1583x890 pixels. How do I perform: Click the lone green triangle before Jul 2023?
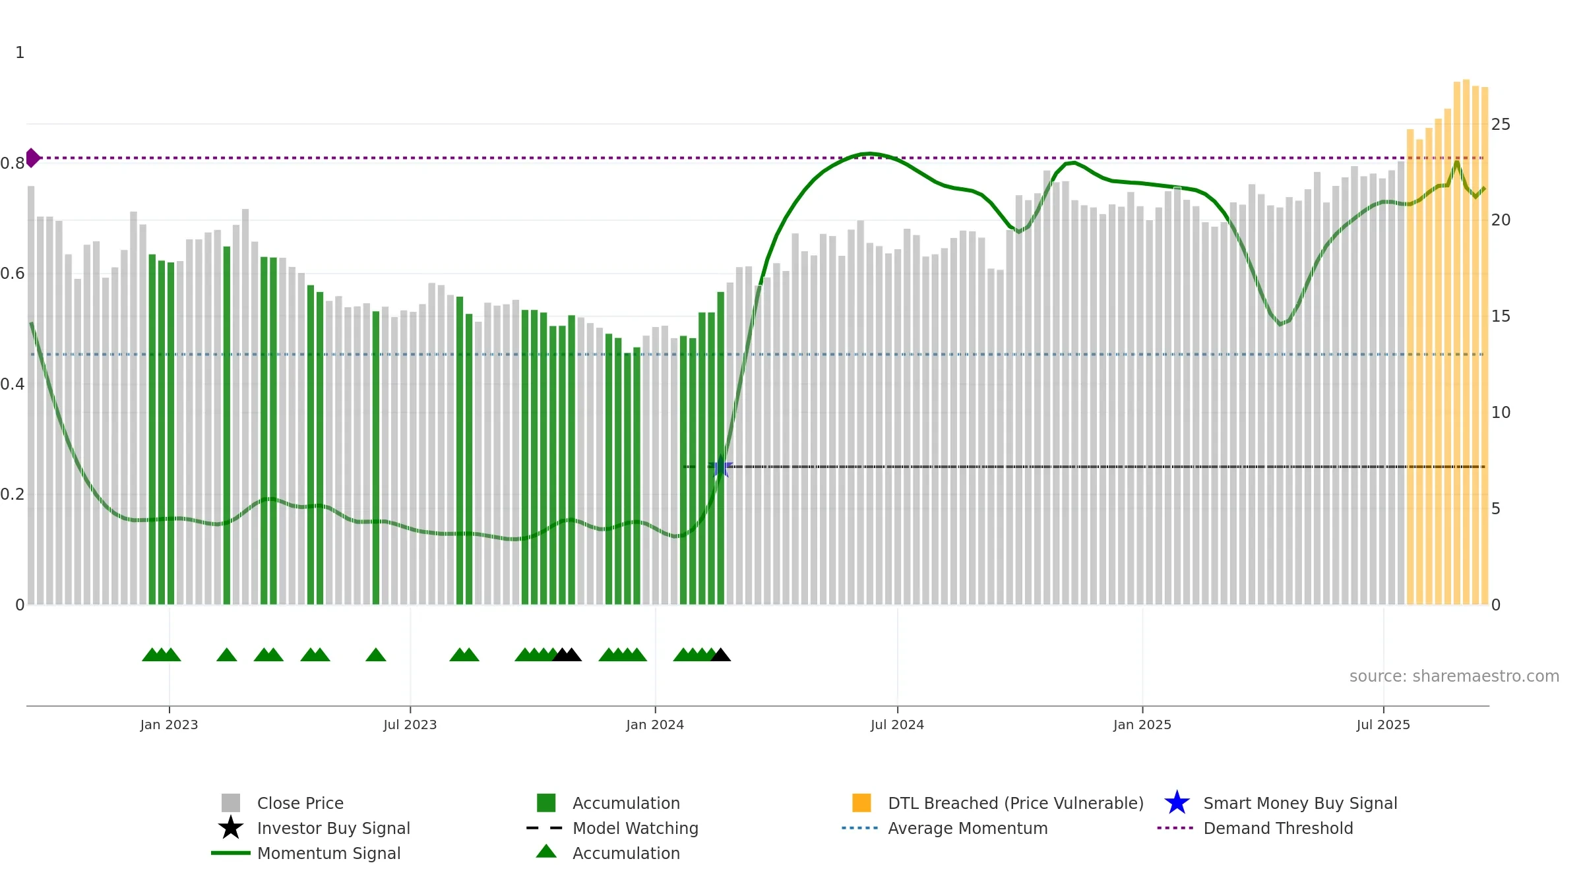click(x=376, y=655)
